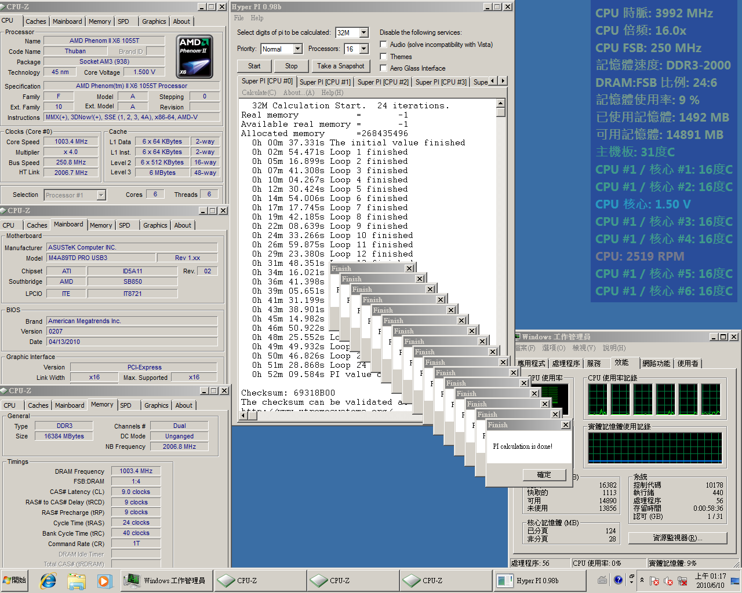Open Hyper PI Help menu
The height and width of the screenshot is (593, 742).
[257, 18]
